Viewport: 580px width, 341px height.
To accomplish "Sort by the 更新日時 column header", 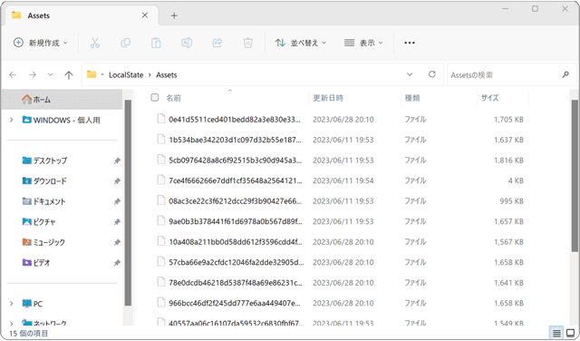I will [328, 98].
